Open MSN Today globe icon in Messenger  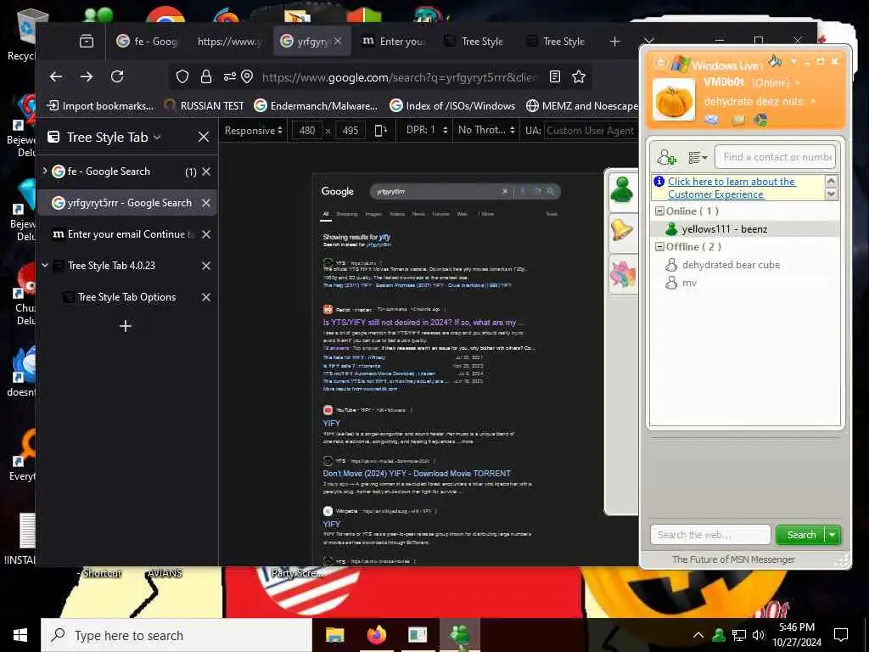tap(760, 120)
